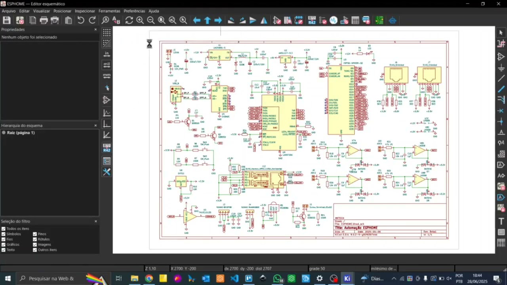Select the Add Text tool
The height and width of the screenshot is (285, 507).
click(501, 221)
